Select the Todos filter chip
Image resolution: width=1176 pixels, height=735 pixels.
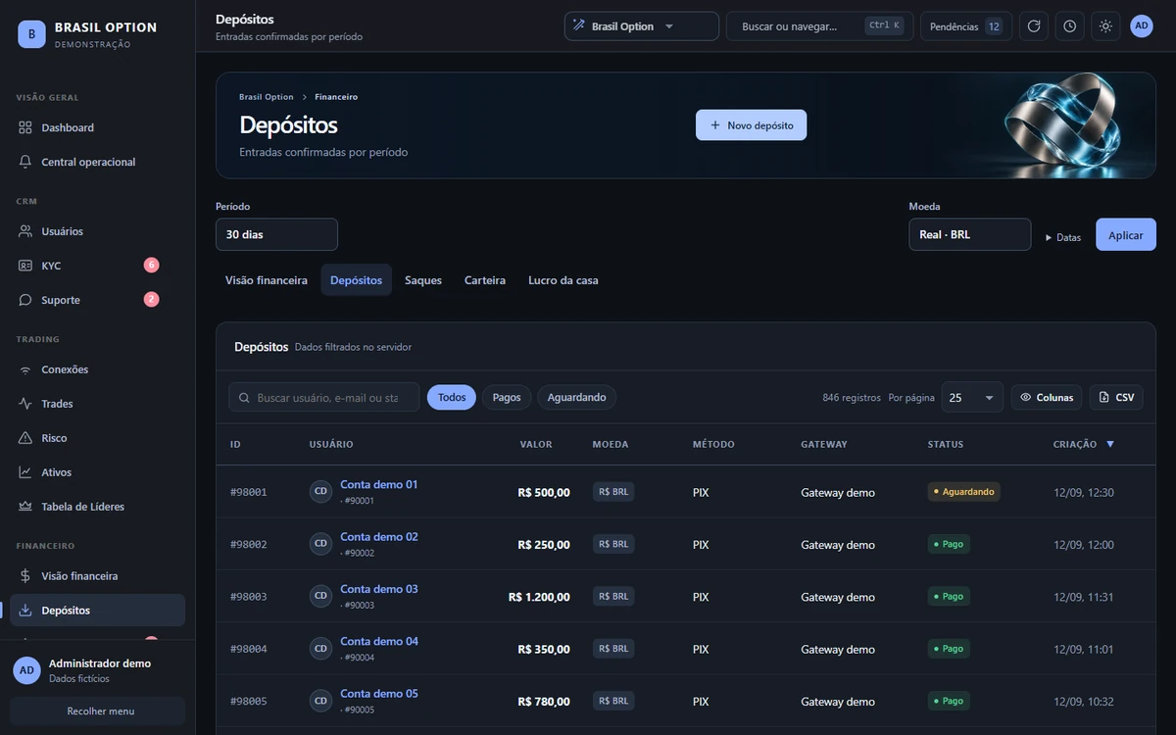(452, 397)
